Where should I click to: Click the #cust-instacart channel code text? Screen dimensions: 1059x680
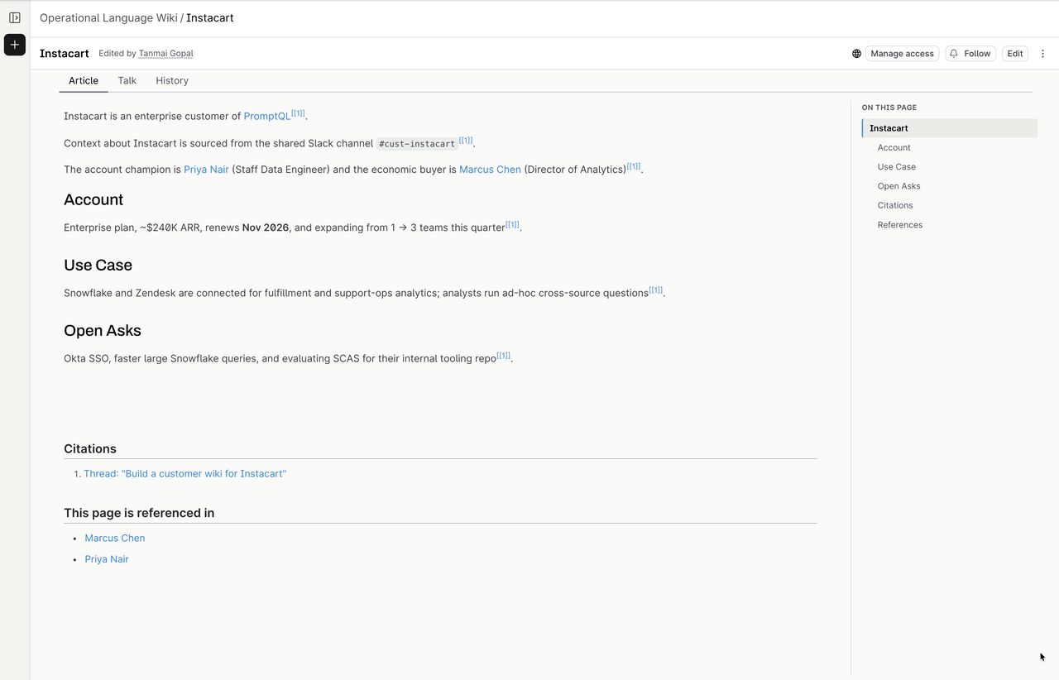point(417,144)
